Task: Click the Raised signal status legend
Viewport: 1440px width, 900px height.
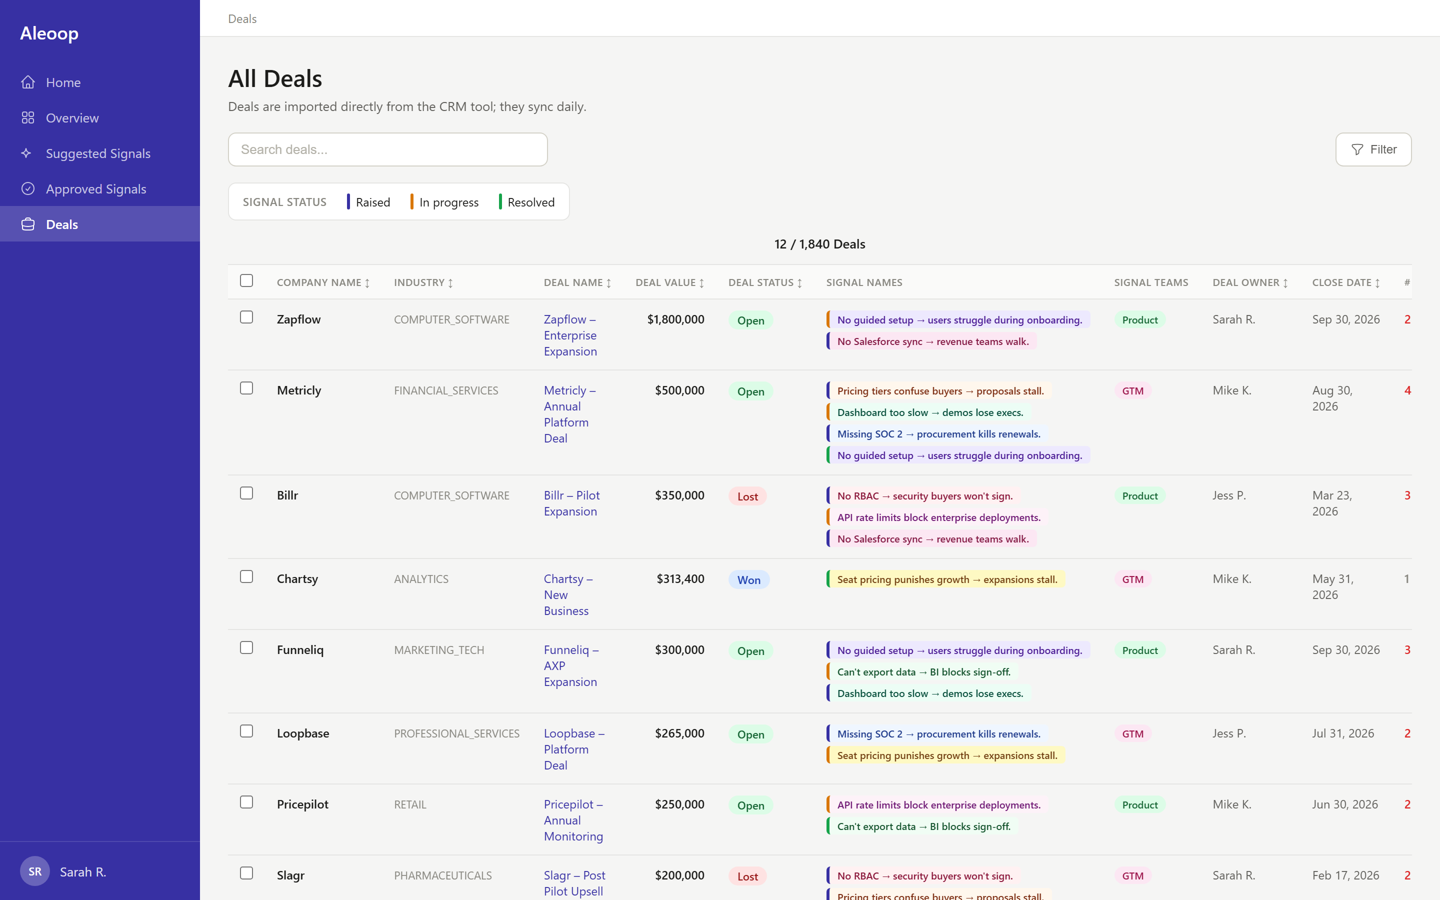Action: point(368,202)
